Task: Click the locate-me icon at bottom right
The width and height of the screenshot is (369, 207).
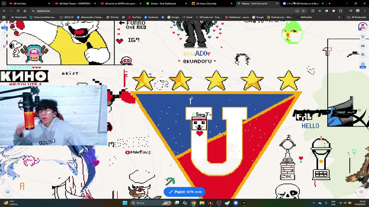Action: click(x=361, y=192)
